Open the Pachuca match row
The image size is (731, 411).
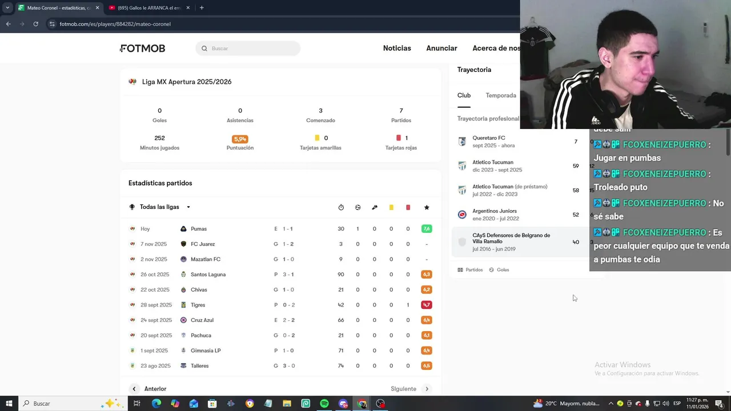click(280, 335)
